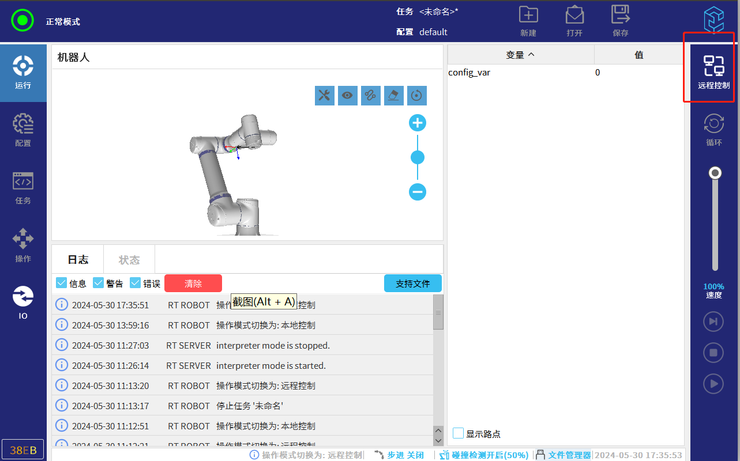Zoom in with the plus button
This screenshot has height=461, width=740.
tap(418, 123)
